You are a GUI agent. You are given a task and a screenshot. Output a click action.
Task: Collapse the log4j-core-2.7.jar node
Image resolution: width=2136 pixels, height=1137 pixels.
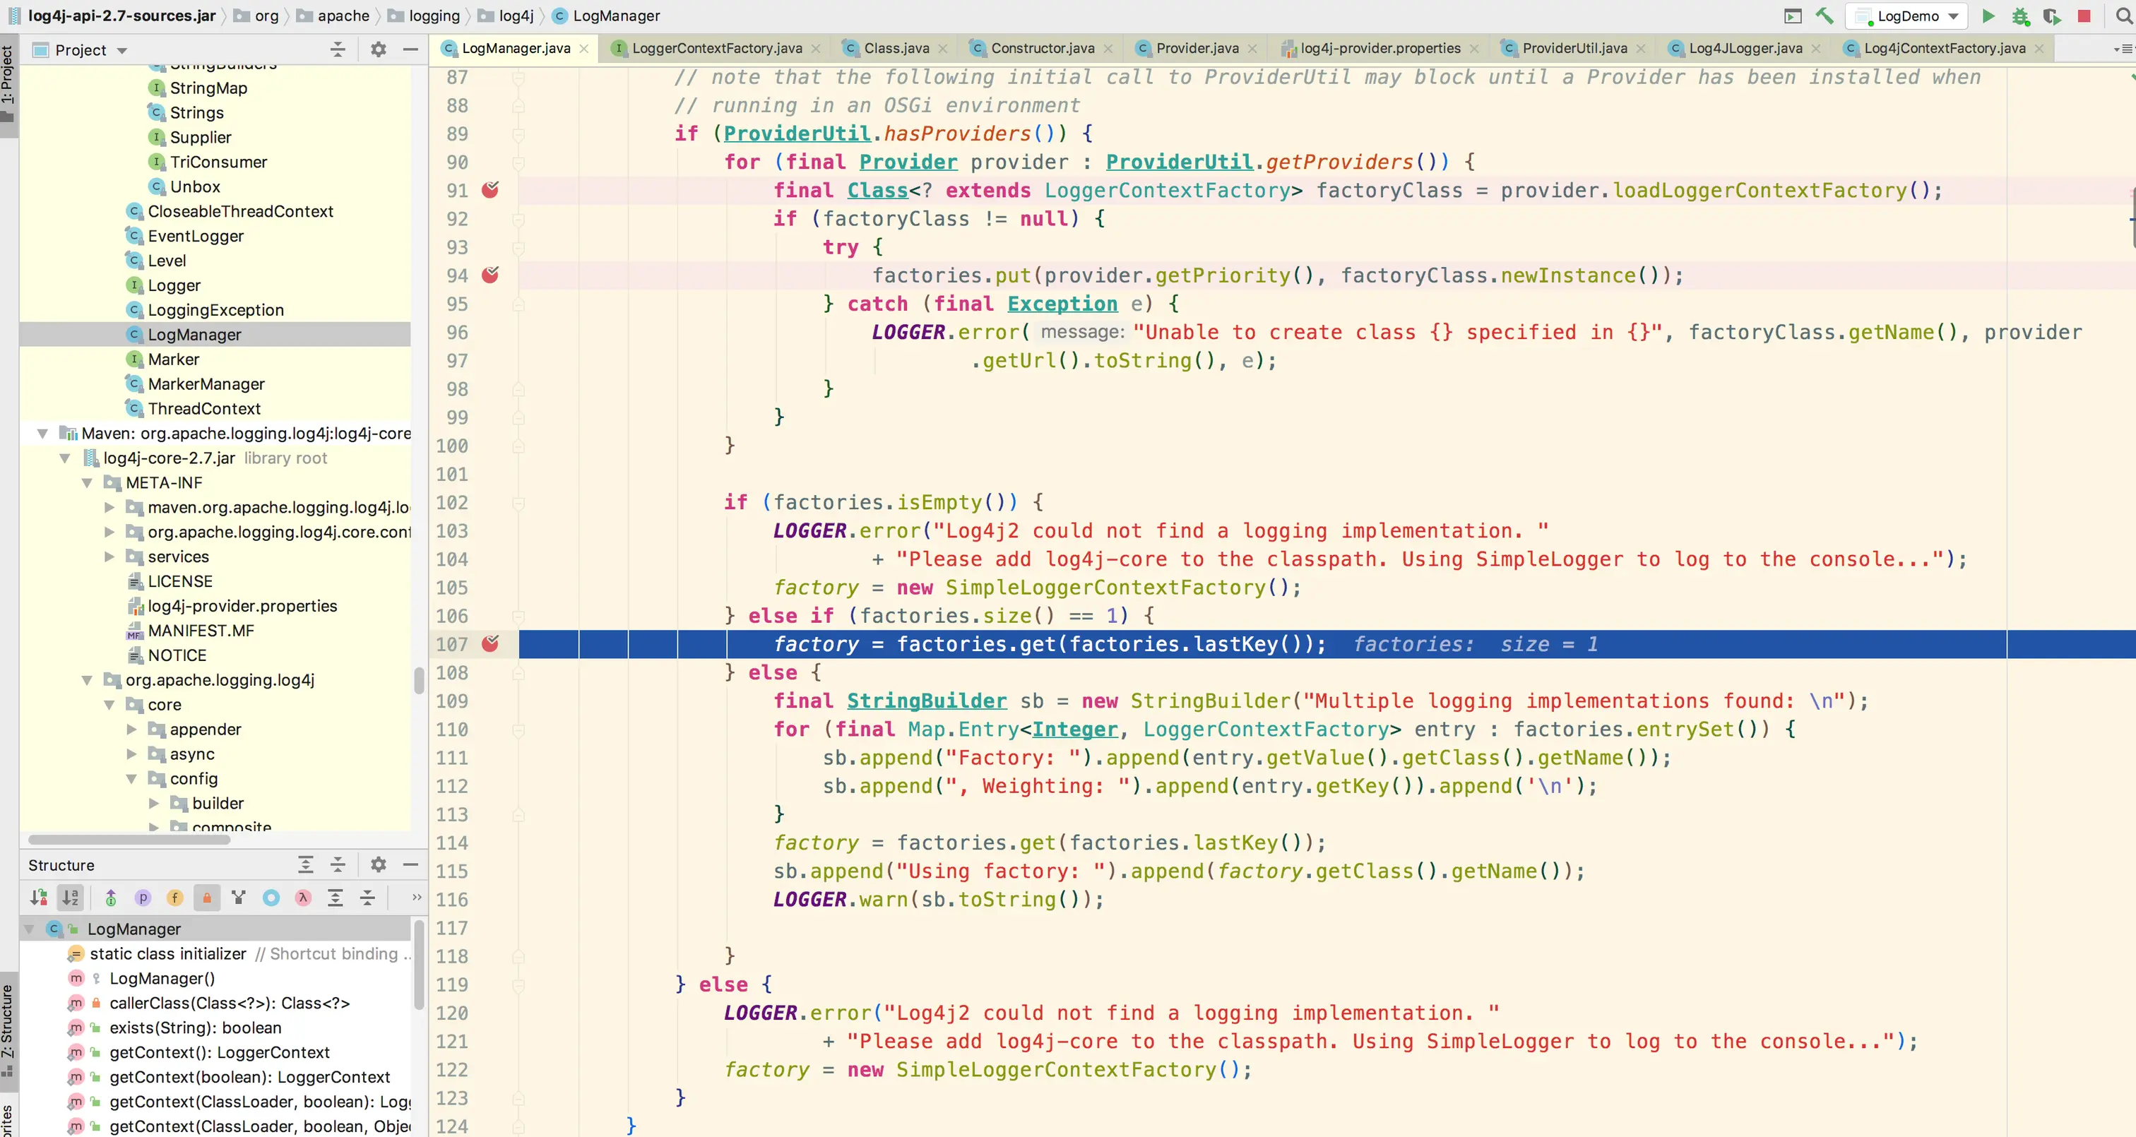coord(65,458)
